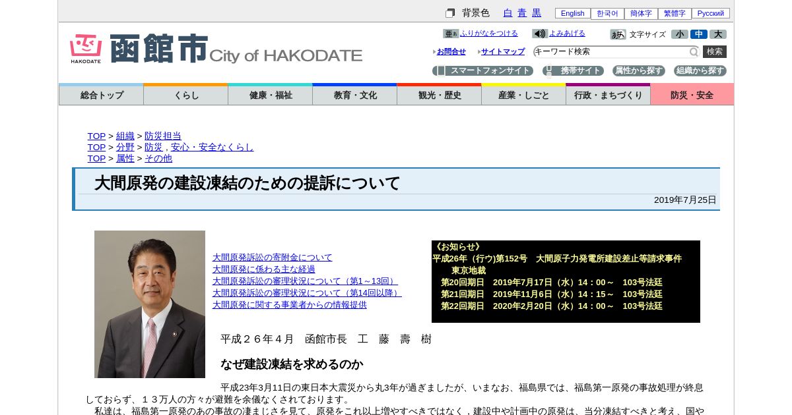The image size is (792, 415).
Task: Open the 防災・安全 tab
Action: point(692,95)
